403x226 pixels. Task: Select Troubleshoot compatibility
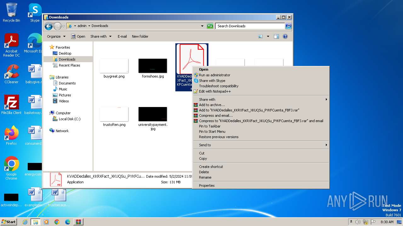261,86
